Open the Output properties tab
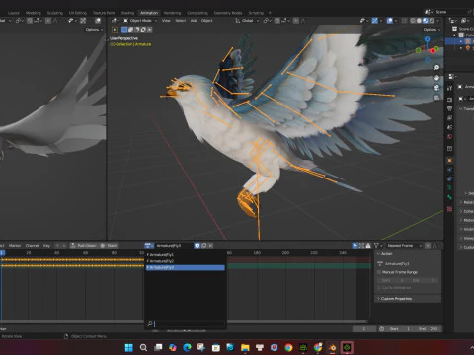 point(449,108)
